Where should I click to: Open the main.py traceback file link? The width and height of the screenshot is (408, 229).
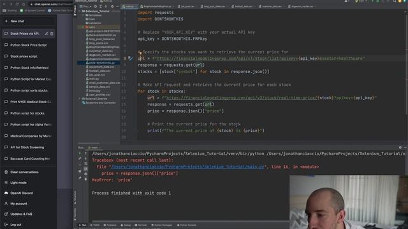(187, 167)
